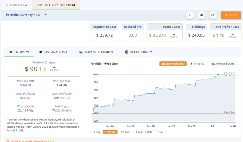This screenshot has height=142, width=243.
Task: Click the Acquisition Cost value $ 239.72
Action: 104,35
